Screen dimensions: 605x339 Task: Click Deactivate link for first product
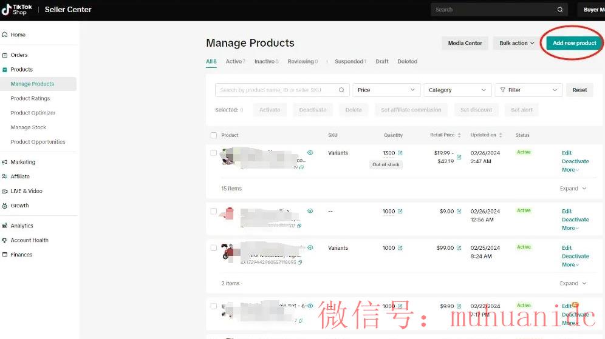(575, 161)
